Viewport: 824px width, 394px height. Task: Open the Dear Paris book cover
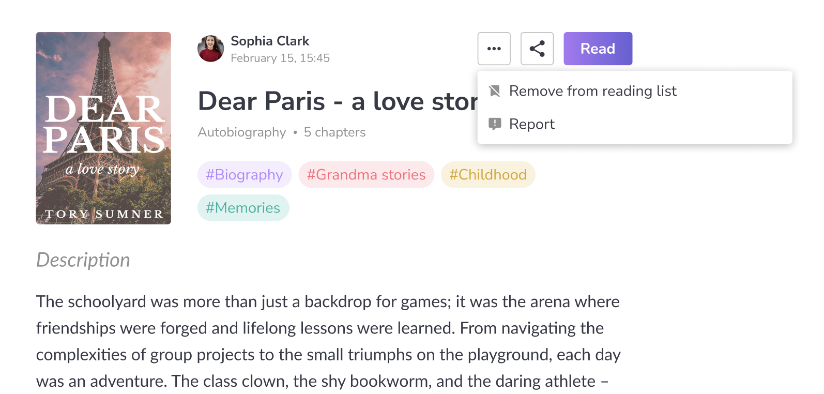103,128
